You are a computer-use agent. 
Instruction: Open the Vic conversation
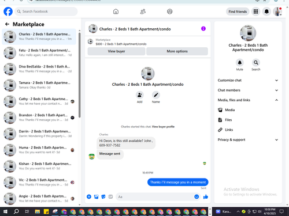pos(39,182)
